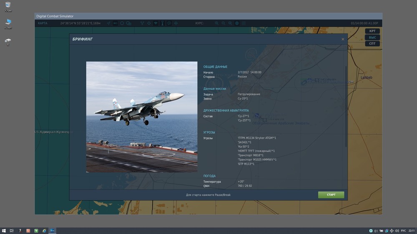Click the globe icon in map toolbar
Screen dimensions: 417x234
[x=237, y=23]
